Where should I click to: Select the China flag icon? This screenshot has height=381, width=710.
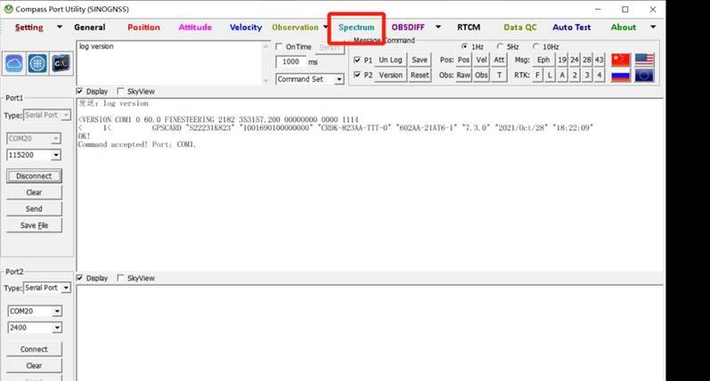click(x=620, y=60)
